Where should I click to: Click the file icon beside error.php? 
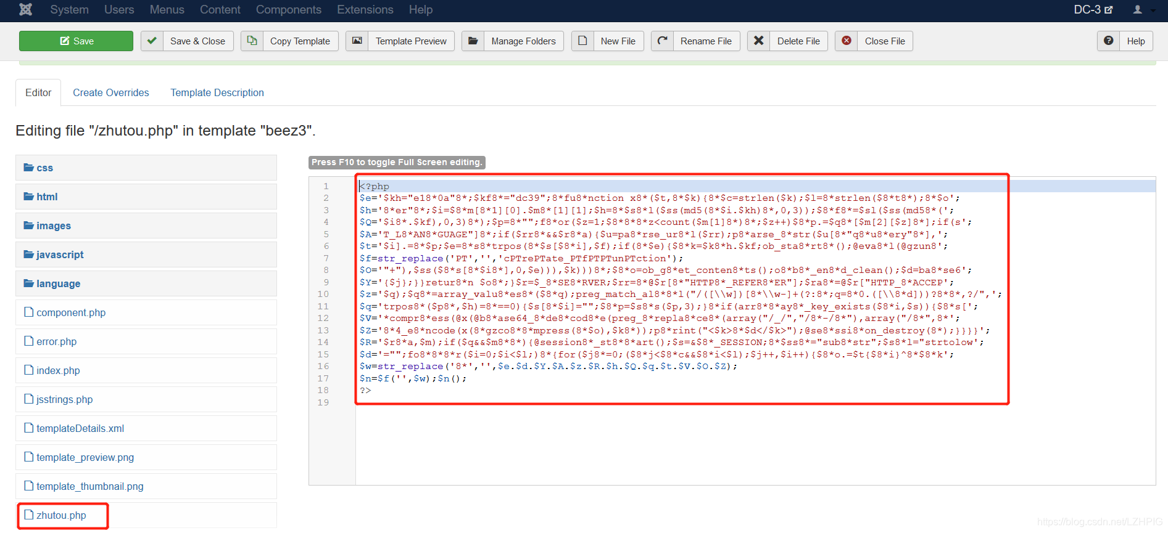(28, 341)
